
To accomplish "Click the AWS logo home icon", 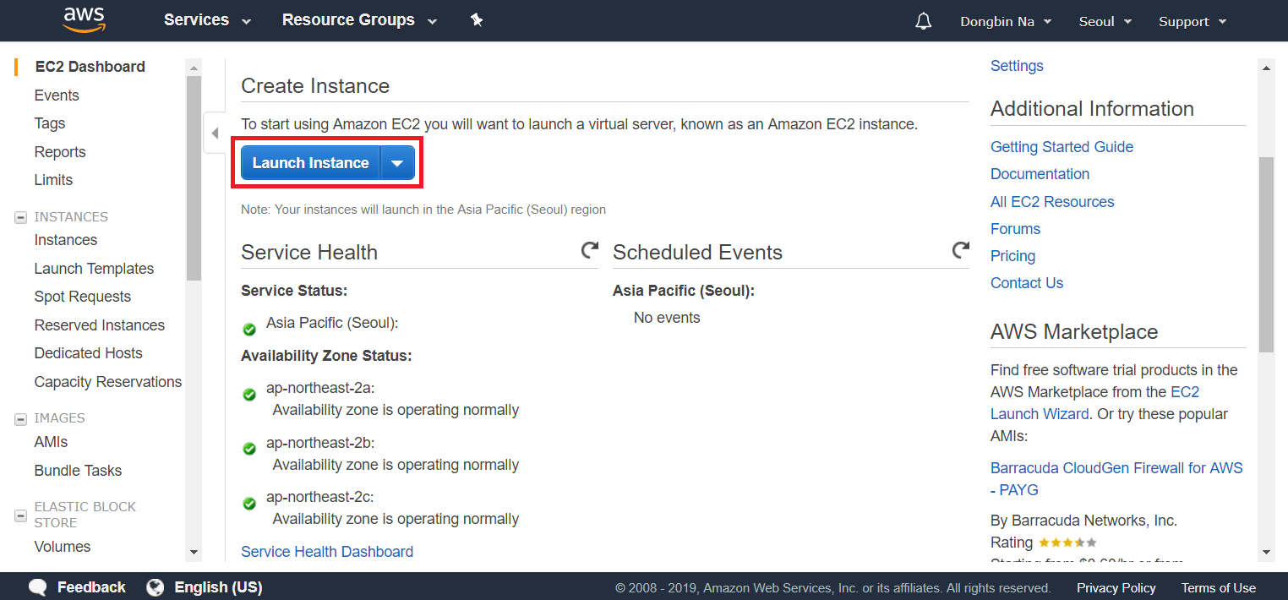I will tap(83, 19).
